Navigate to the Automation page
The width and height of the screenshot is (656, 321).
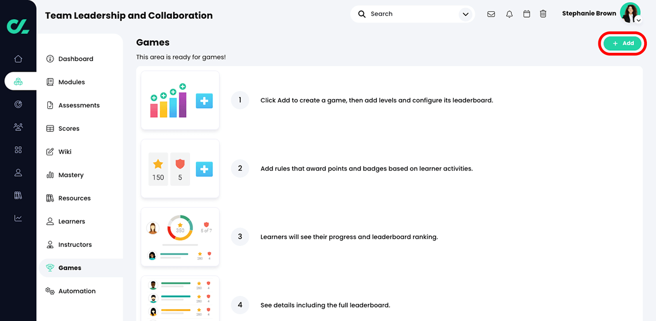[x=77, y=291]
